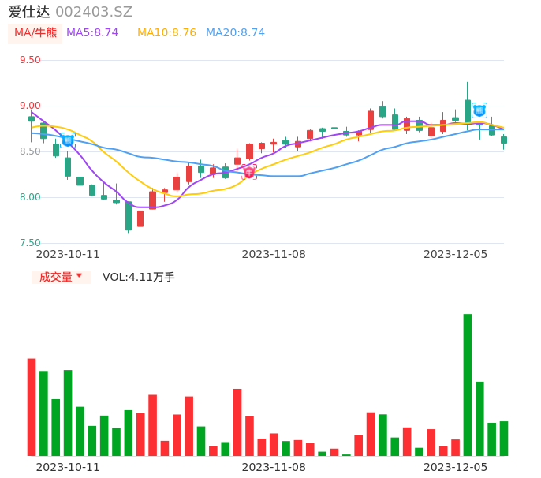Click the red dropdown arrow beside 成交量
The image size is (541, 478).
pyautogui.click(x=79, y=276)
